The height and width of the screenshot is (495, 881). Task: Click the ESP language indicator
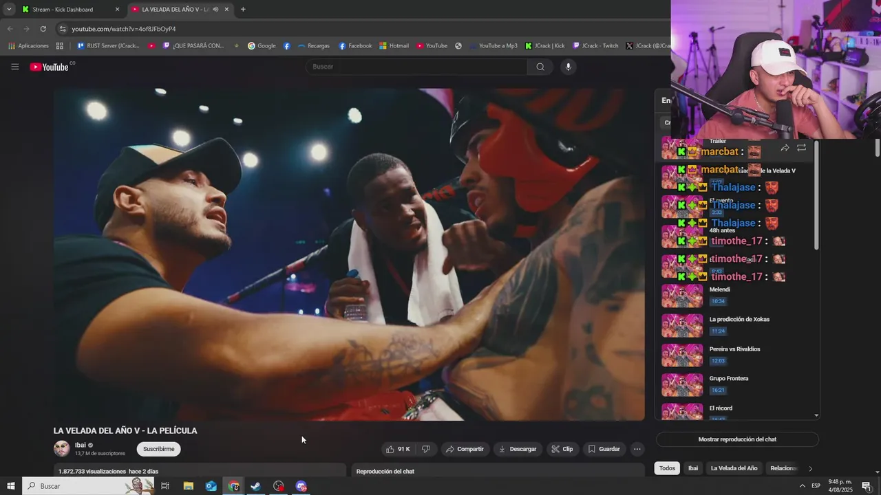[816, 486]
